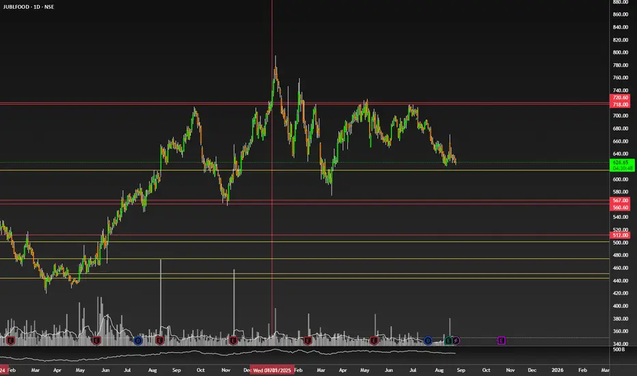
Task: Open the red earnings marker near Aug 2024
Action: [x=160, y=340]
